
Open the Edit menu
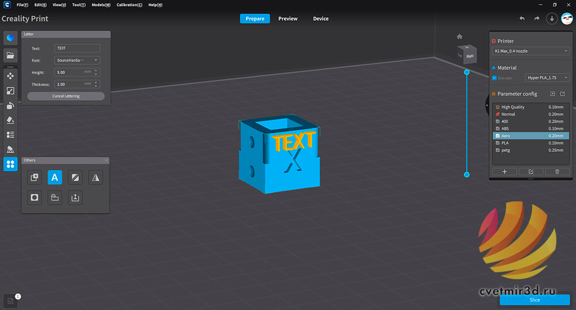[40, 5]
